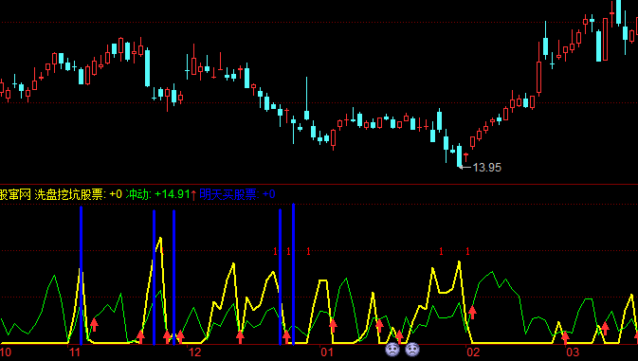Click the left sad face icon
The image size is (638, 361).
pos(392,350)
